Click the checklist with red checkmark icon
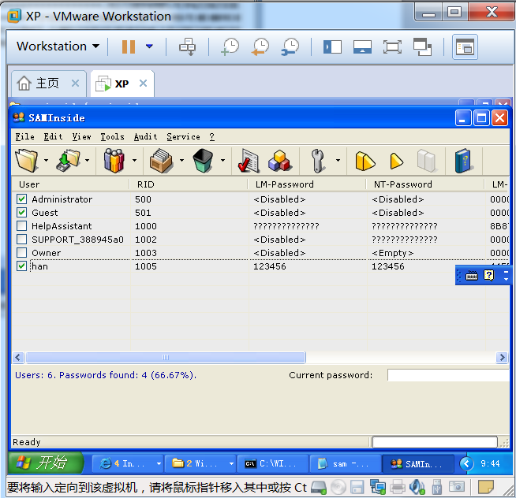The height and width of the screenshot is (498, 516). coord(249,161)
